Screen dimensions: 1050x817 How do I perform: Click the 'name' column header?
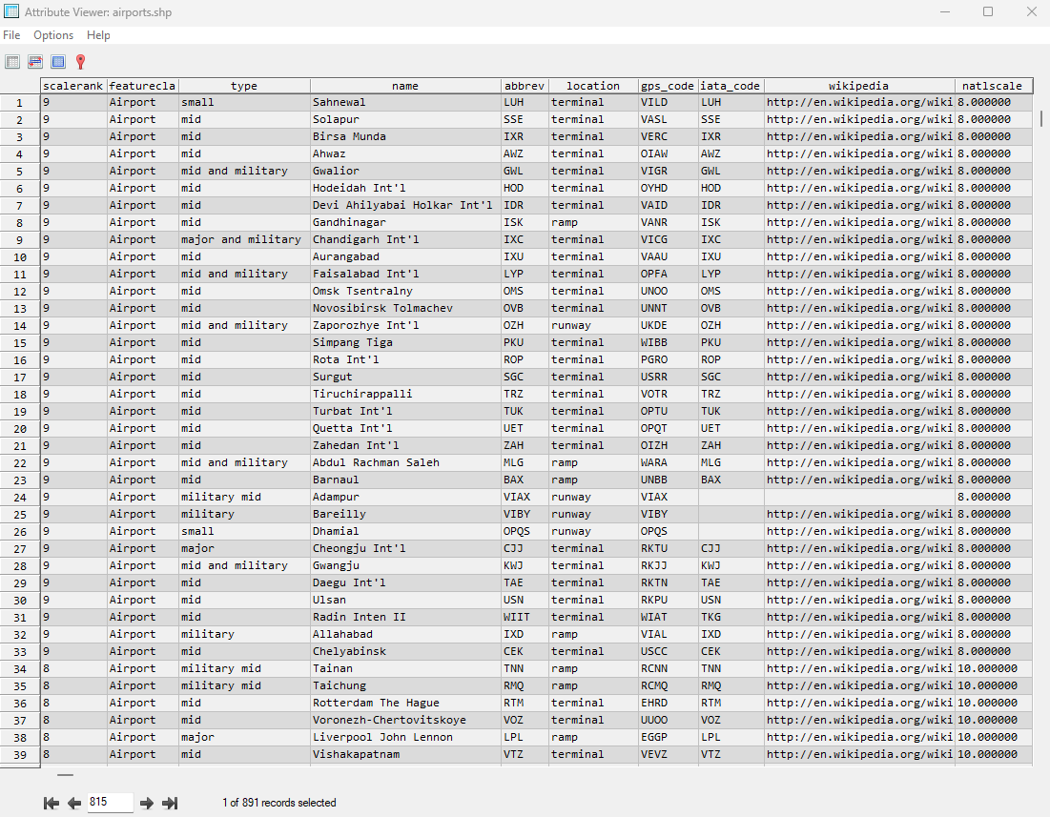405,86
